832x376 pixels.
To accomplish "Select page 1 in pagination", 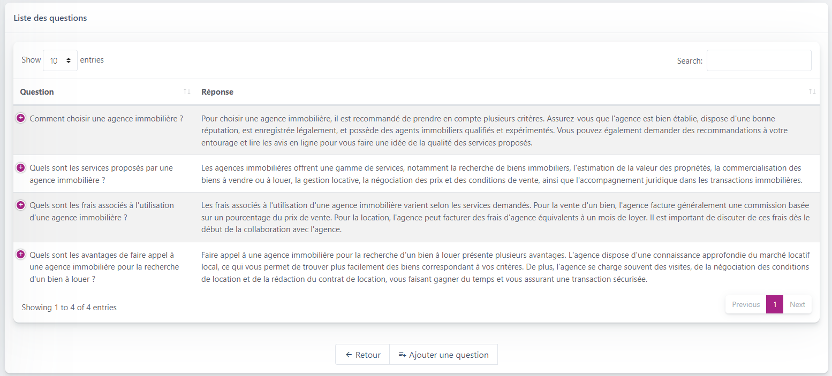I will pos(774,304).
